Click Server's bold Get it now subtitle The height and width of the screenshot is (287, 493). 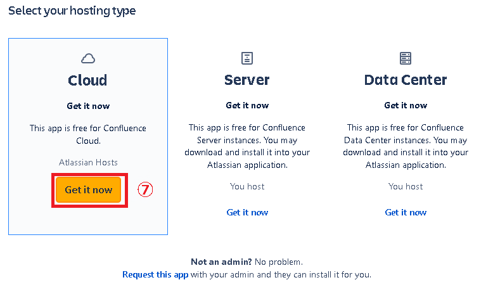tap(247, 105)
